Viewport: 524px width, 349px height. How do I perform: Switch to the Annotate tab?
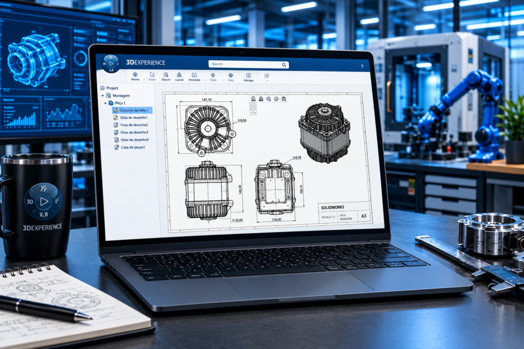pos(194,77)
